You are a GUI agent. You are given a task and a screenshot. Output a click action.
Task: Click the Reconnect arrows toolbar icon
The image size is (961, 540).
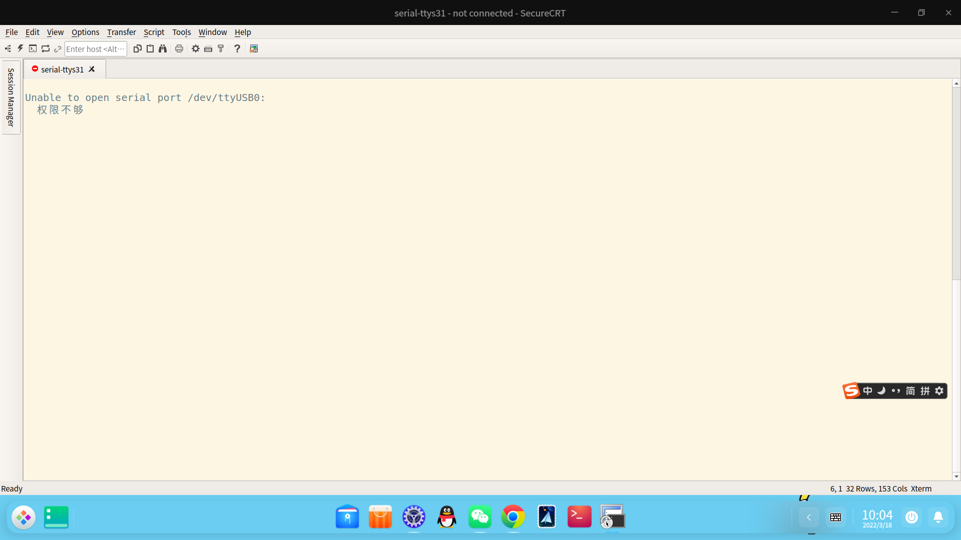click(46, 48)
